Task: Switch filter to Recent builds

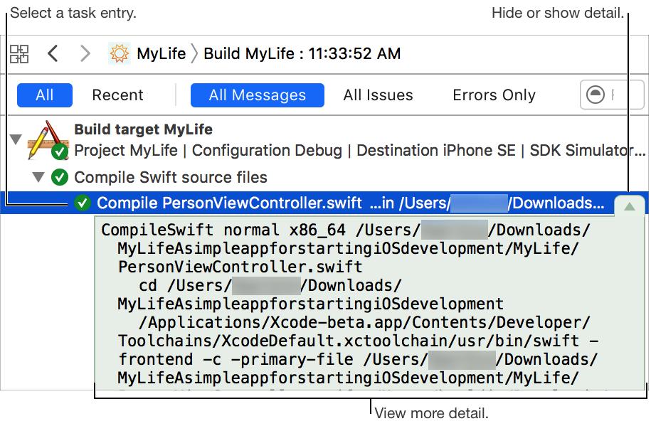Action: coord(118,95)
